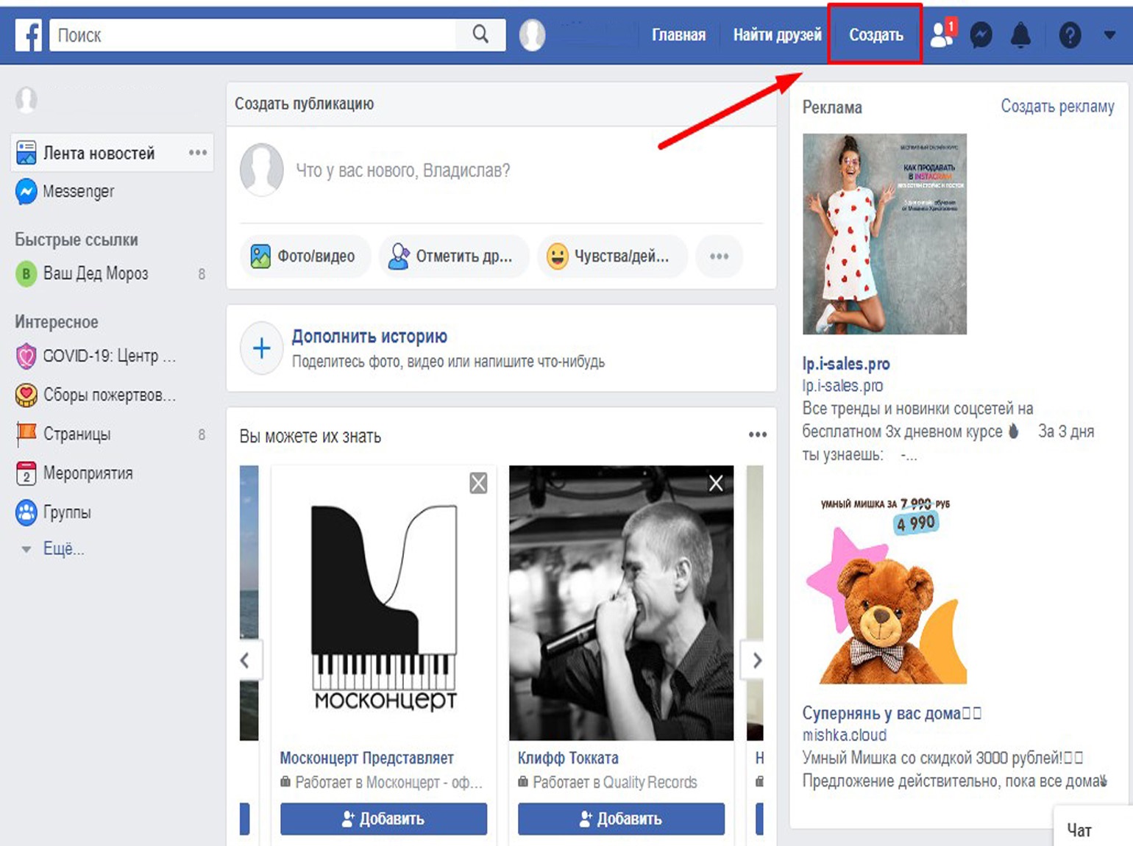Click the search magnifier icon
Image resolution: width=1133 pixels, height=846 pixels.
click(480, 35)
